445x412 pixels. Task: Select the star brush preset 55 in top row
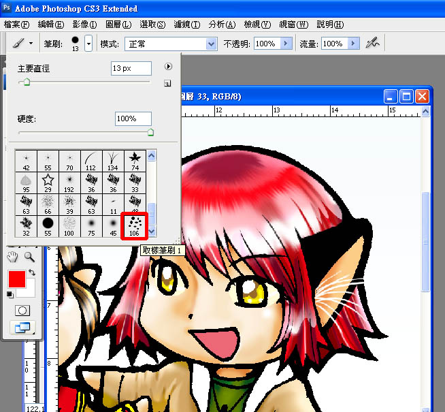48,161
